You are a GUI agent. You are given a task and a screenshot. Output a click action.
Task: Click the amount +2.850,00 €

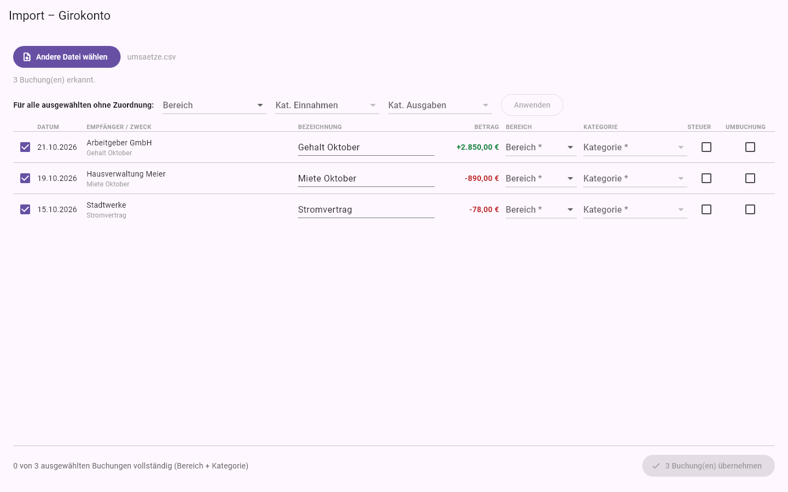coord(478,147)
